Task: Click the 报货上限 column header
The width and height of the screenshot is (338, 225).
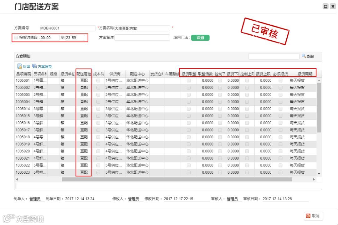Action: point(263,74)
